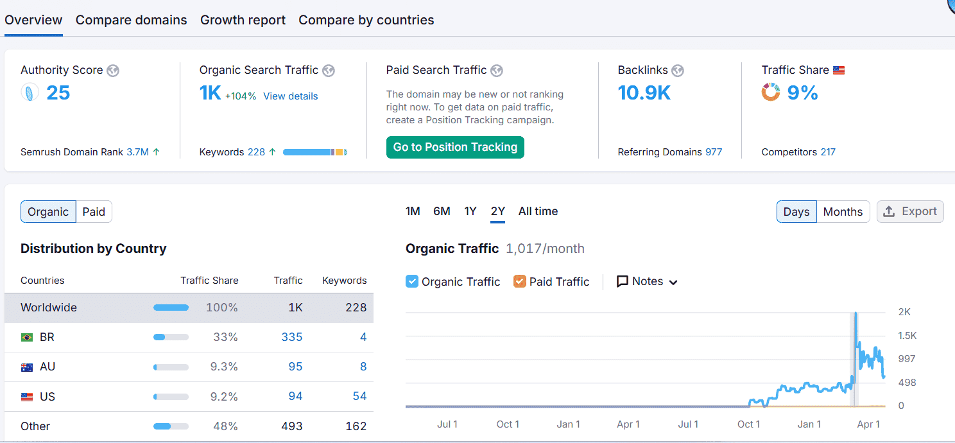Click BR keywords value 4
The image size is (955, 443).
pyautogui.click(x=363, y=337)
